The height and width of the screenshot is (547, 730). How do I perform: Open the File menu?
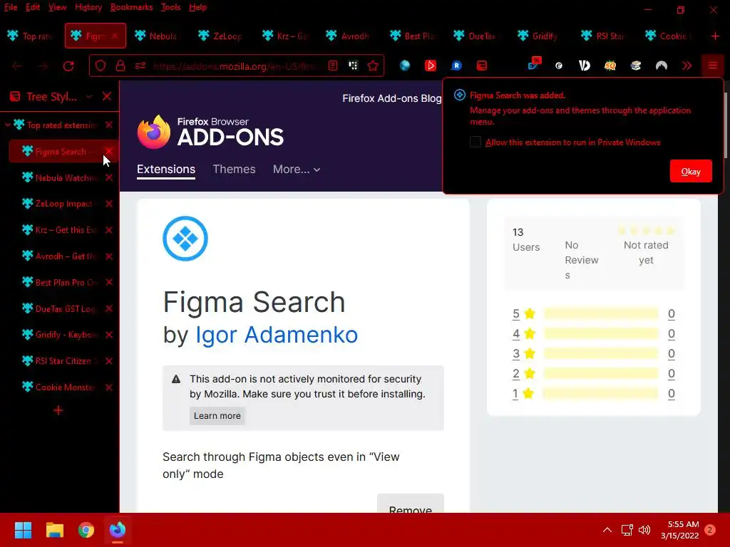(11, 7)
